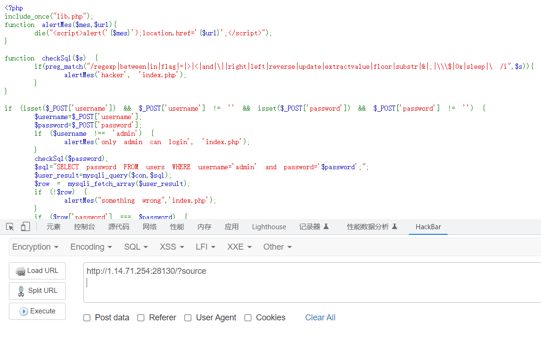Click the mysqli_fetch_array line

click(112, 184)
